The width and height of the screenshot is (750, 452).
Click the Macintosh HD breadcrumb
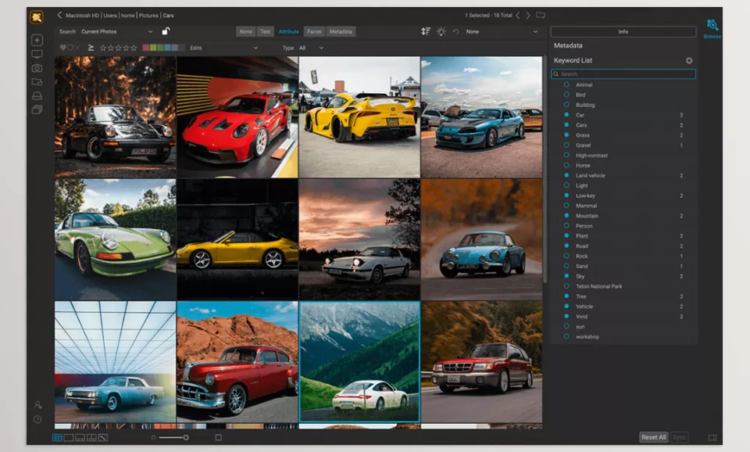(x=82, y=16)
